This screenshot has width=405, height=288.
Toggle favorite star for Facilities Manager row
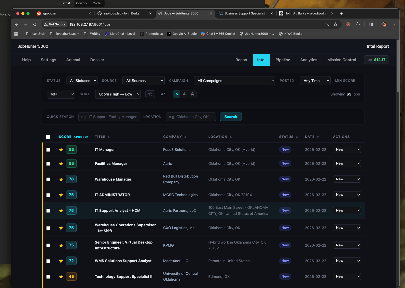pyautogui.click(x=61, y=164)
